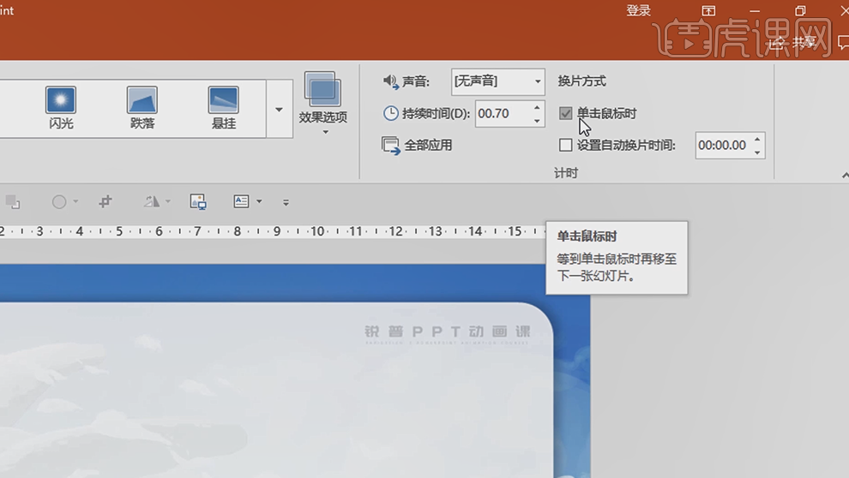Screen dimensions: 849x478
Task: Open the comments speech bubble icon
Action: click(842, 42)
